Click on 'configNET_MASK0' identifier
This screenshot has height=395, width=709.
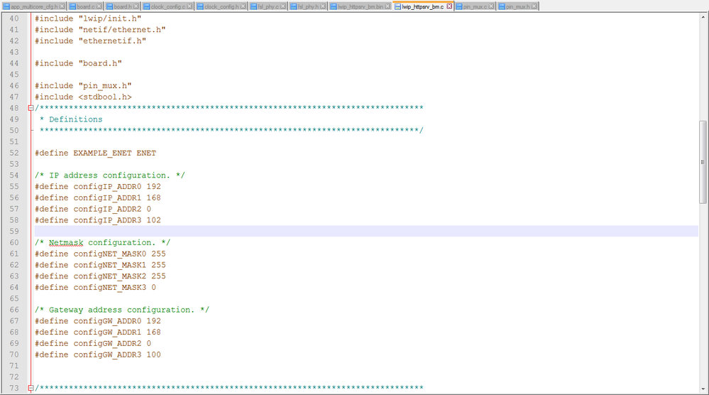click(110, 254)
